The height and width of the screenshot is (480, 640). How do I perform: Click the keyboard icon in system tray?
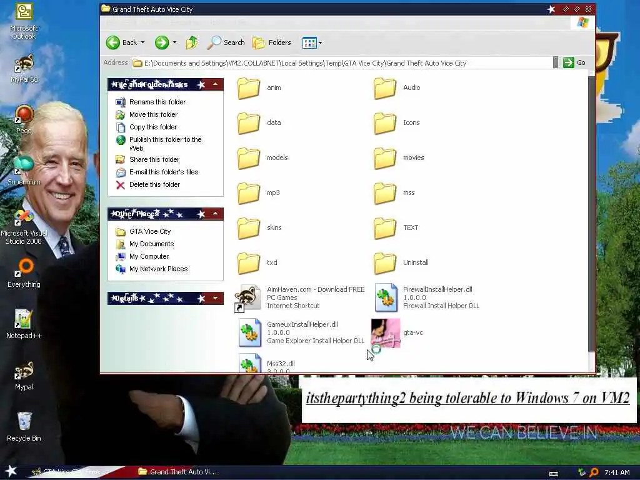click(x=554, y=474)
